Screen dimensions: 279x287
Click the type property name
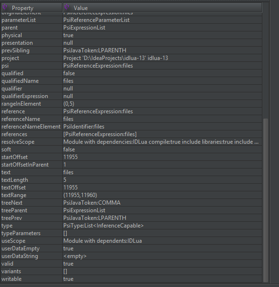(x=7, y=226)
